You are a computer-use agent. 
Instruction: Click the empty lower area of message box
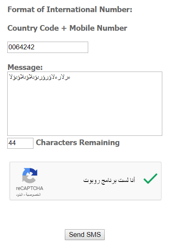click(85, 114)
